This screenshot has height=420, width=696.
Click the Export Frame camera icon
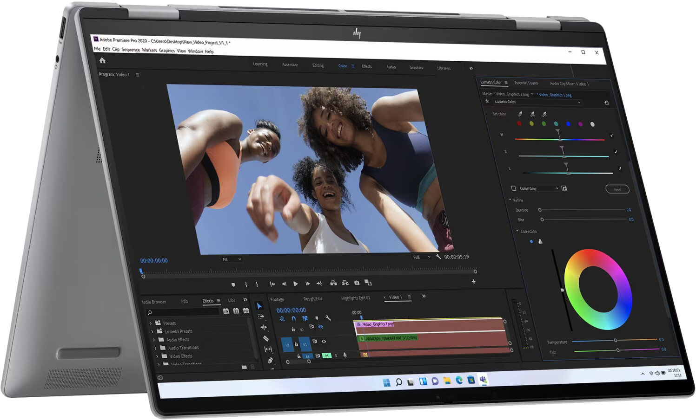(357, 283)
